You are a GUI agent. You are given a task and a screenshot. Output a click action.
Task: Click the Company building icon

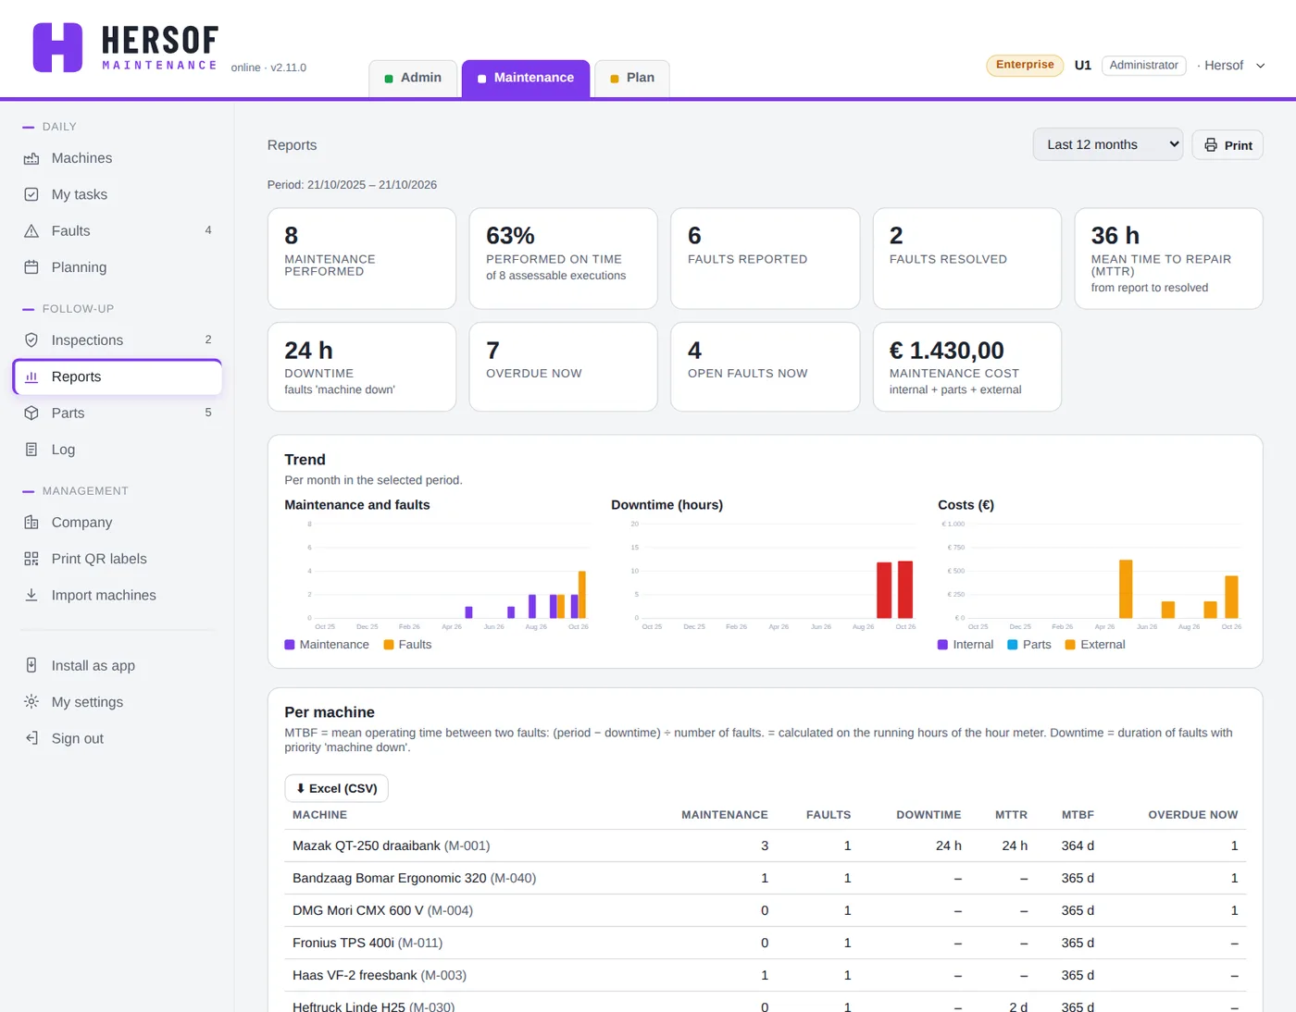pos(31,523)
